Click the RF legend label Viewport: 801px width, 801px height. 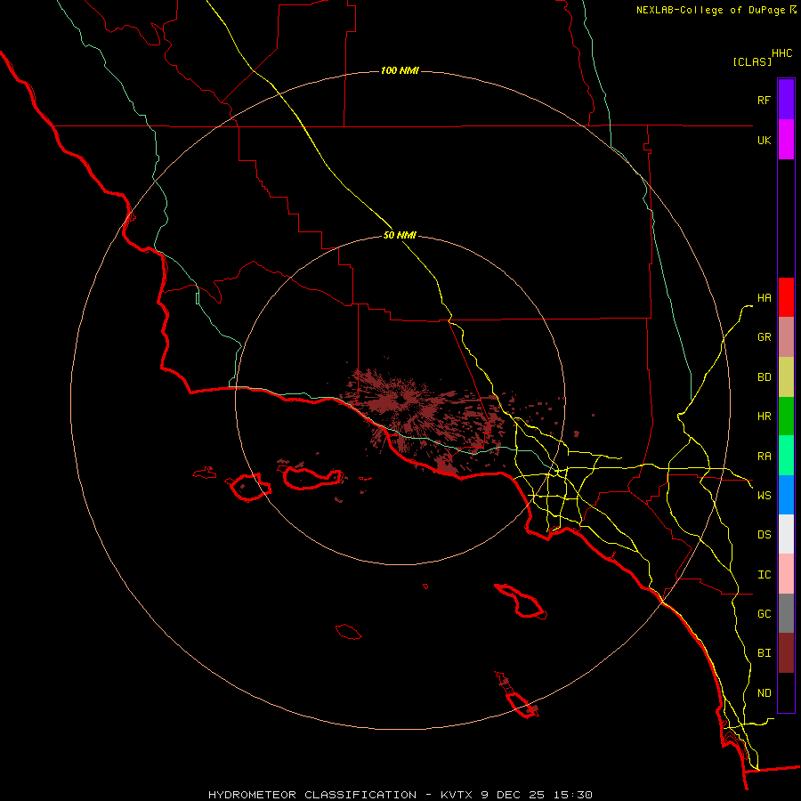point(764,101)
